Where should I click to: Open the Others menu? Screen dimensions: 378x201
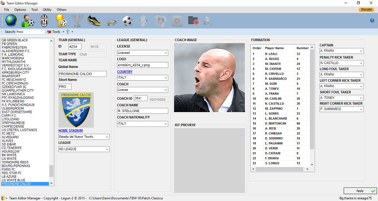click(x=62, y=10)
